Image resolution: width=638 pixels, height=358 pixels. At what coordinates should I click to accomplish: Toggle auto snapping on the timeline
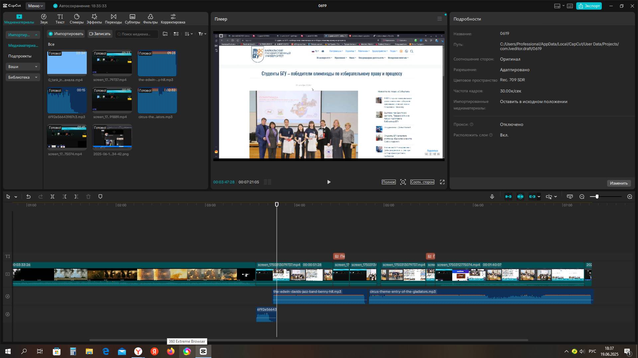tap(520, 197)
